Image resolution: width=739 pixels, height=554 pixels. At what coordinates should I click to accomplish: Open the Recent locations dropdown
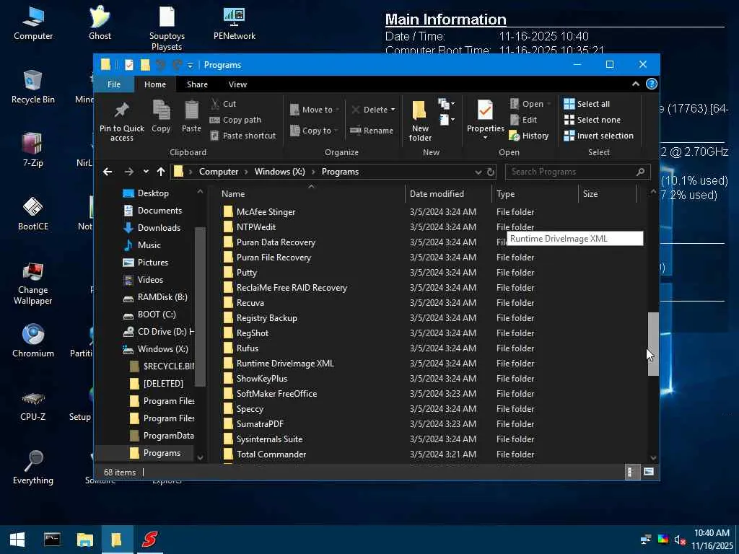146,172
